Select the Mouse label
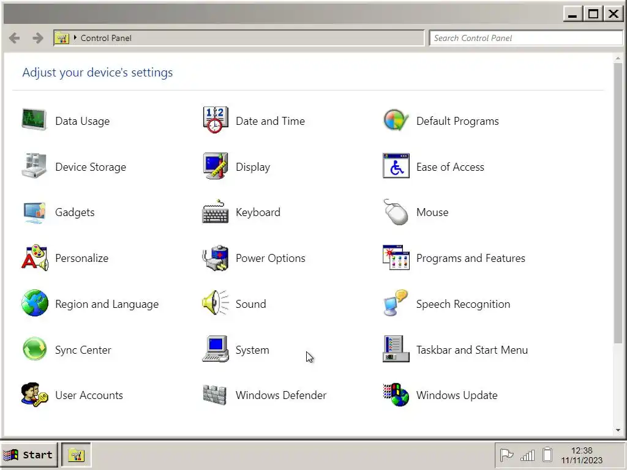Image resolution: width=627 pixels, height=470 pixels. point(432,212)
